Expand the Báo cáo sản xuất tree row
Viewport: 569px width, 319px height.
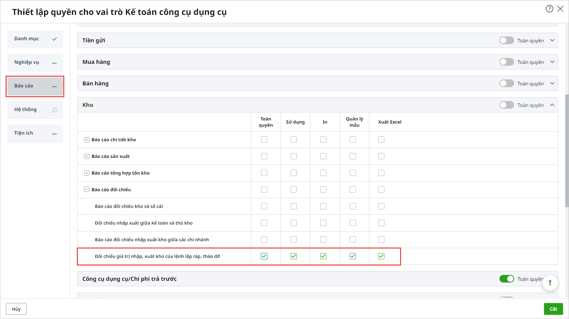[87, 157]
